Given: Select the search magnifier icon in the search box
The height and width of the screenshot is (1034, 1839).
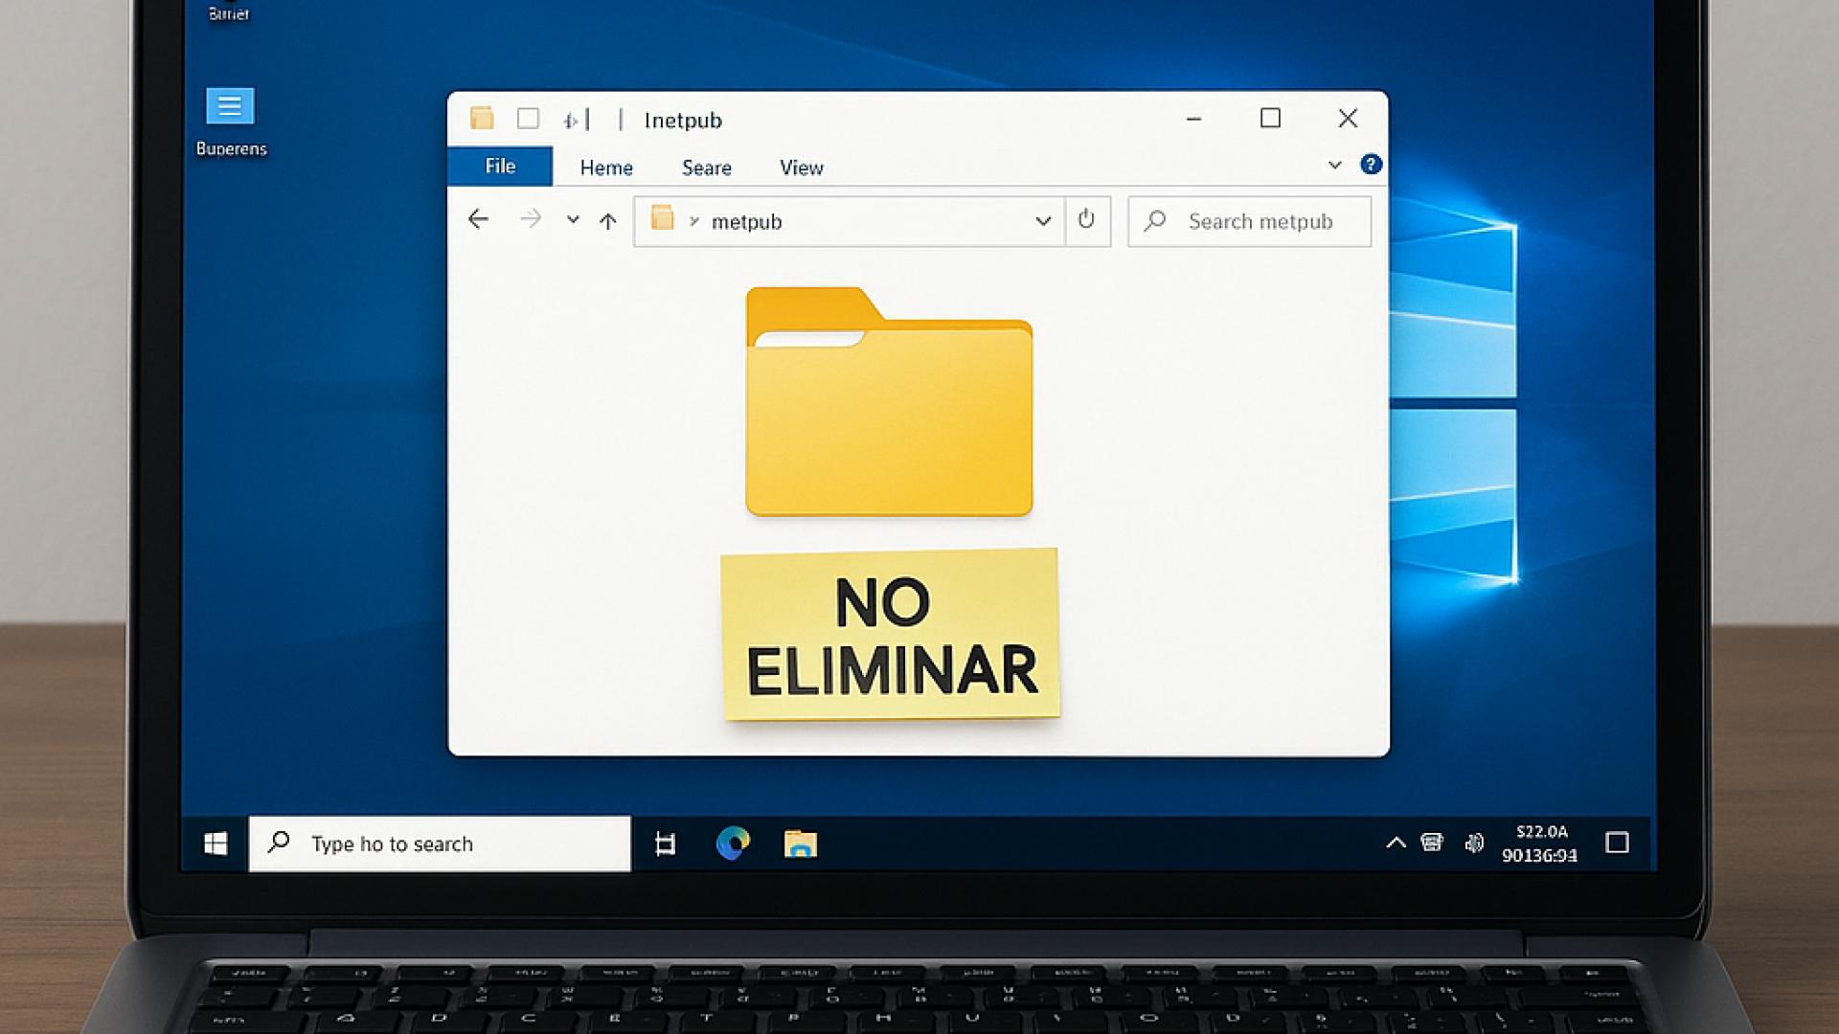Looking at the screenshot, I should 1155,221.
